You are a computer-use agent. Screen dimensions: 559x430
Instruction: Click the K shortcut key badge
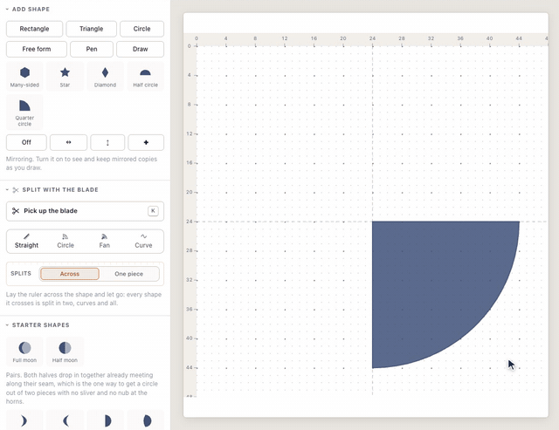pyautogui.click(x=153, y=211)
